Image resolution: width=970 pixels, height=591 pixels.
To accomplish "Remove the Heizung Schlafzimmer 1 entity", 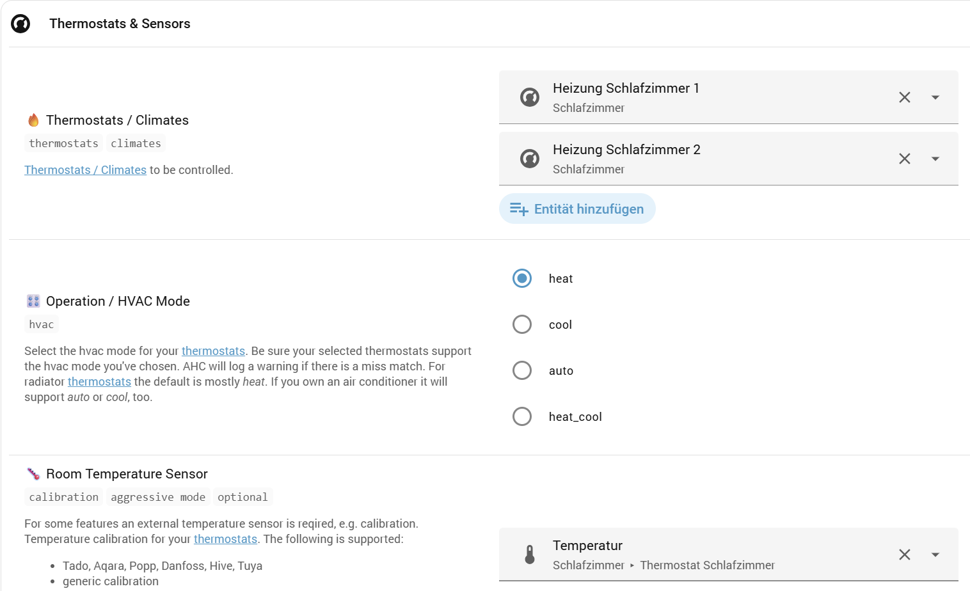I will point(904,97).
